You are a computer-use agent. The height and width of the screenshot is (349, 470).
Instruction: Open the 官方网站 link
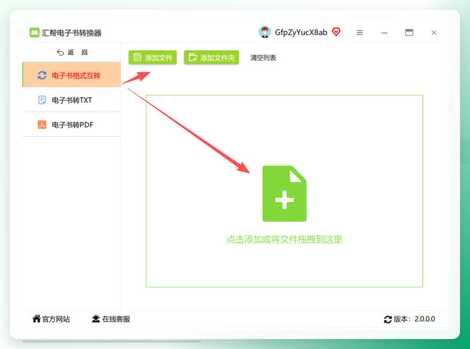click(51, 319)
